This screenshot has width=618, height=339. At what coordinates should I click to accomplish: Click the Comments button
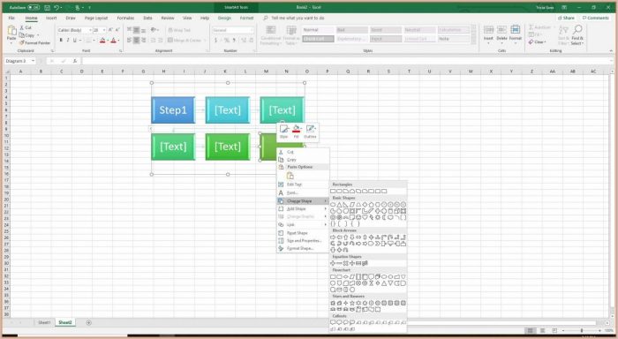point(595,19)
